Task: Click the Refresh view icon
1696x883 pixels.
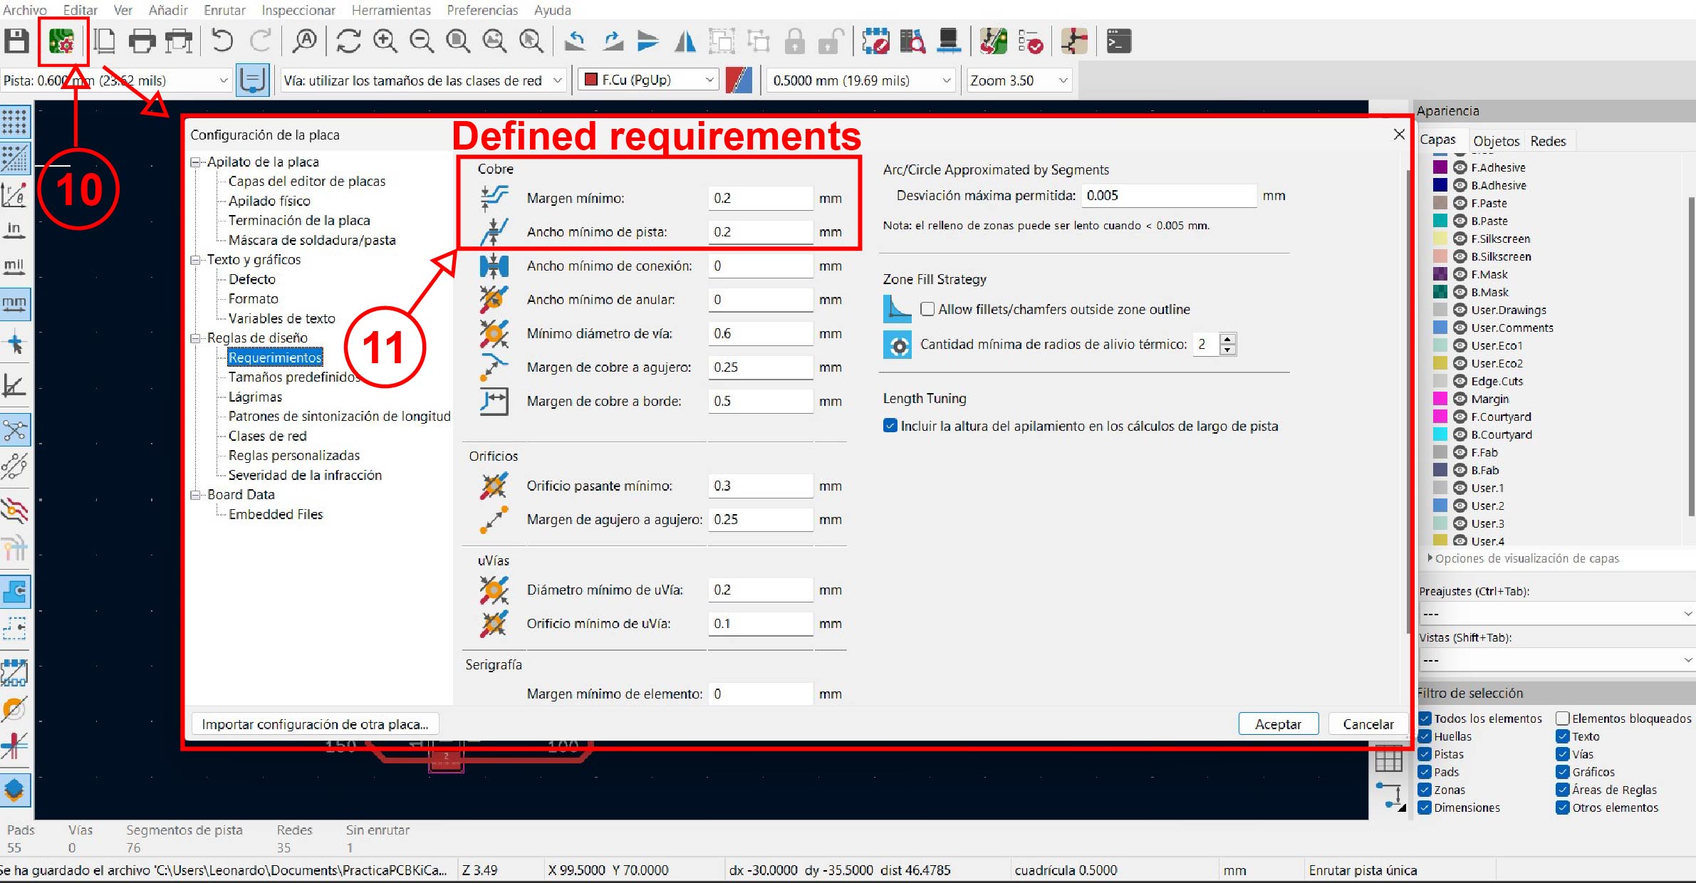Action: tap(348, 41)
